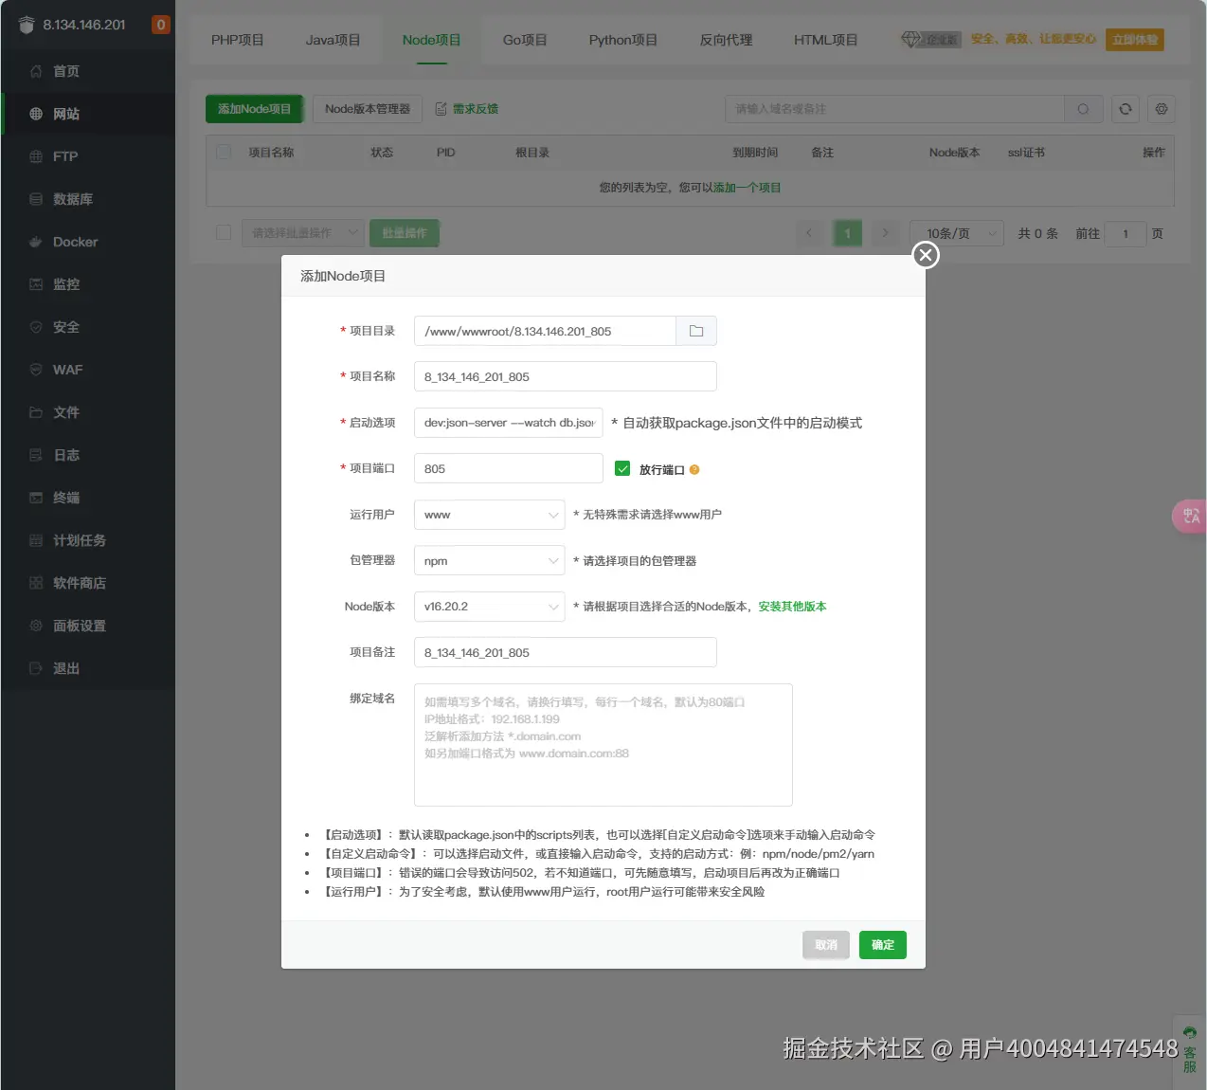Viewport: 1207px width, 1090px height.
Task: Tick the select-all checkbox in table header
Action: point(224,152)
